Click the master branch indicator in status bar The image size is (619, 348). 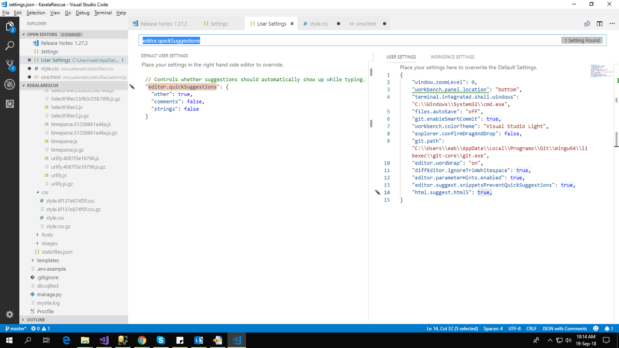(15, 329)
